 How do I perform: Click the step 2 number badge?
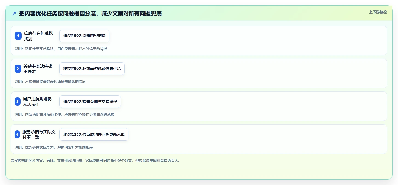tap(18, 69)
